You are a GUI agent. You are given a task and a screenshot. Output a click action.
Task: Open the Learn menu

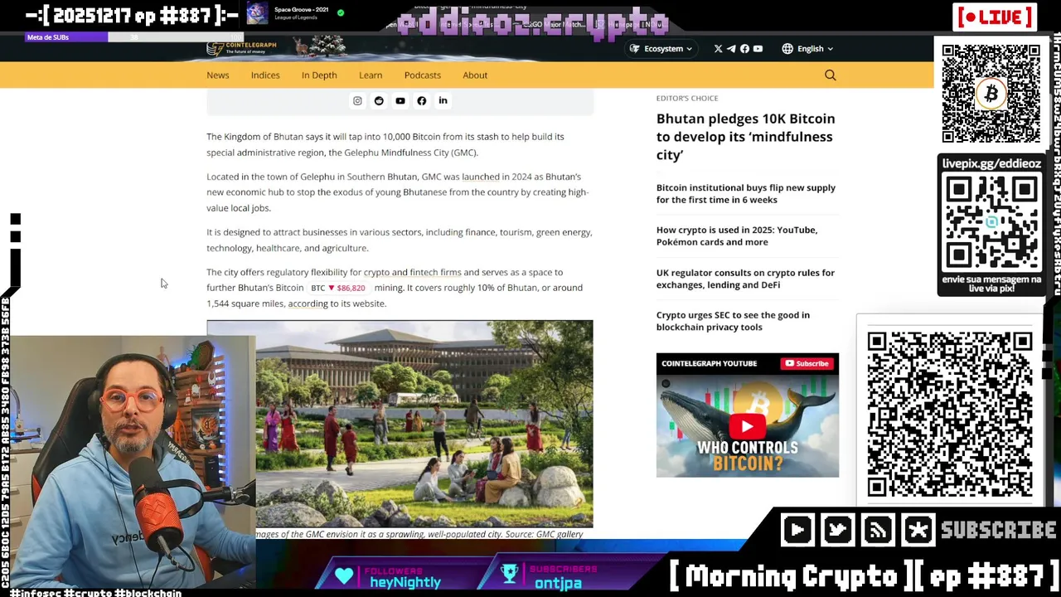(x=371, y=75)
